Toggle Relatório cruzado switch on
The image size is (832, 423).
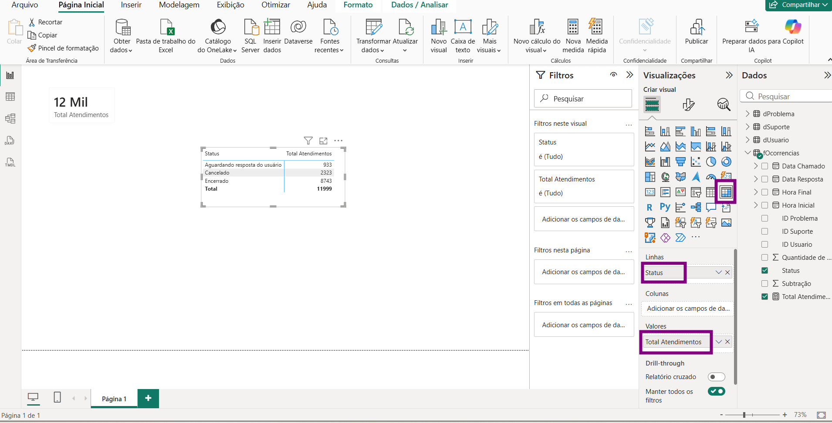(717, 377)
